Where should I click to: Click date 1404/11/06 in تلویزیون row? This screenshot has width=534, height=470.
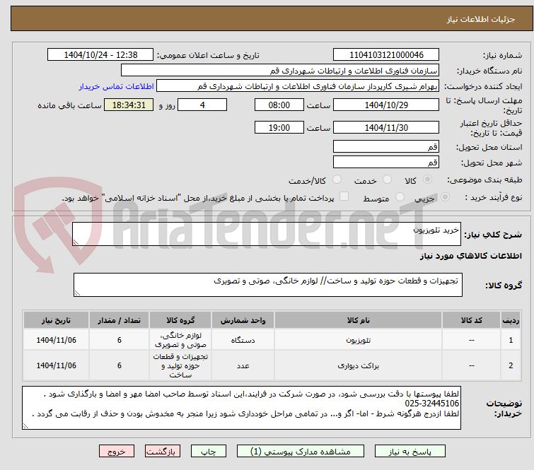(x=56, y=340)
